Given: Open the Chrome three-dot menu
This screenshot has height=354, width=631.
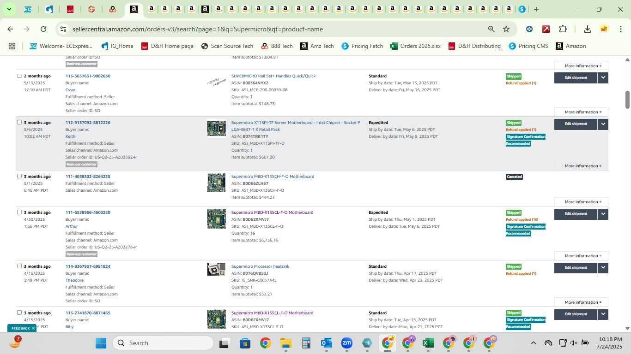Looking at the screenshot, I should click(x=620, y=29).
